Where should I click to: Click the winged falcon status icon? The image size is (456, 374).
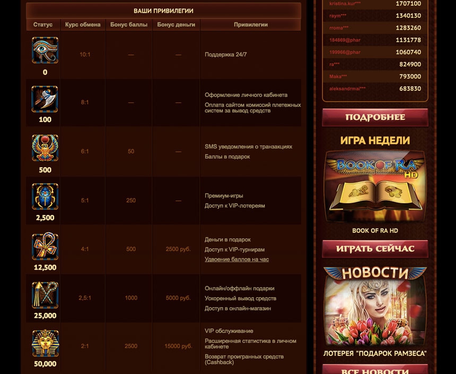pyautogui.click(x=45, y=148)
